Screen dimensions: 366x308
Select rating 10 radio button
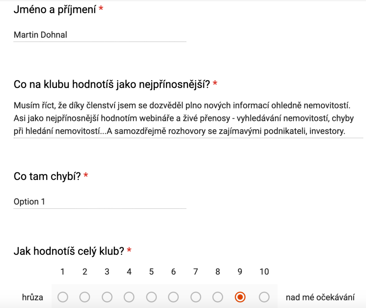[264, 297]
